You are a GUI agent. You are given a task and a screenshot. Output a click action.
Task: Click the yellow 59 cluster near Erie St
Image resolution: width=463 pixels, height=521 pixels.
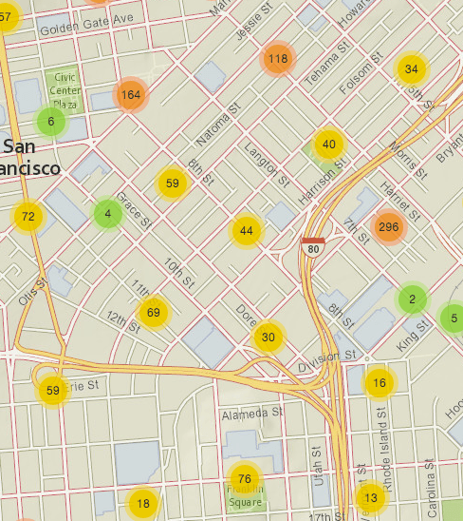tap(53, 391)
